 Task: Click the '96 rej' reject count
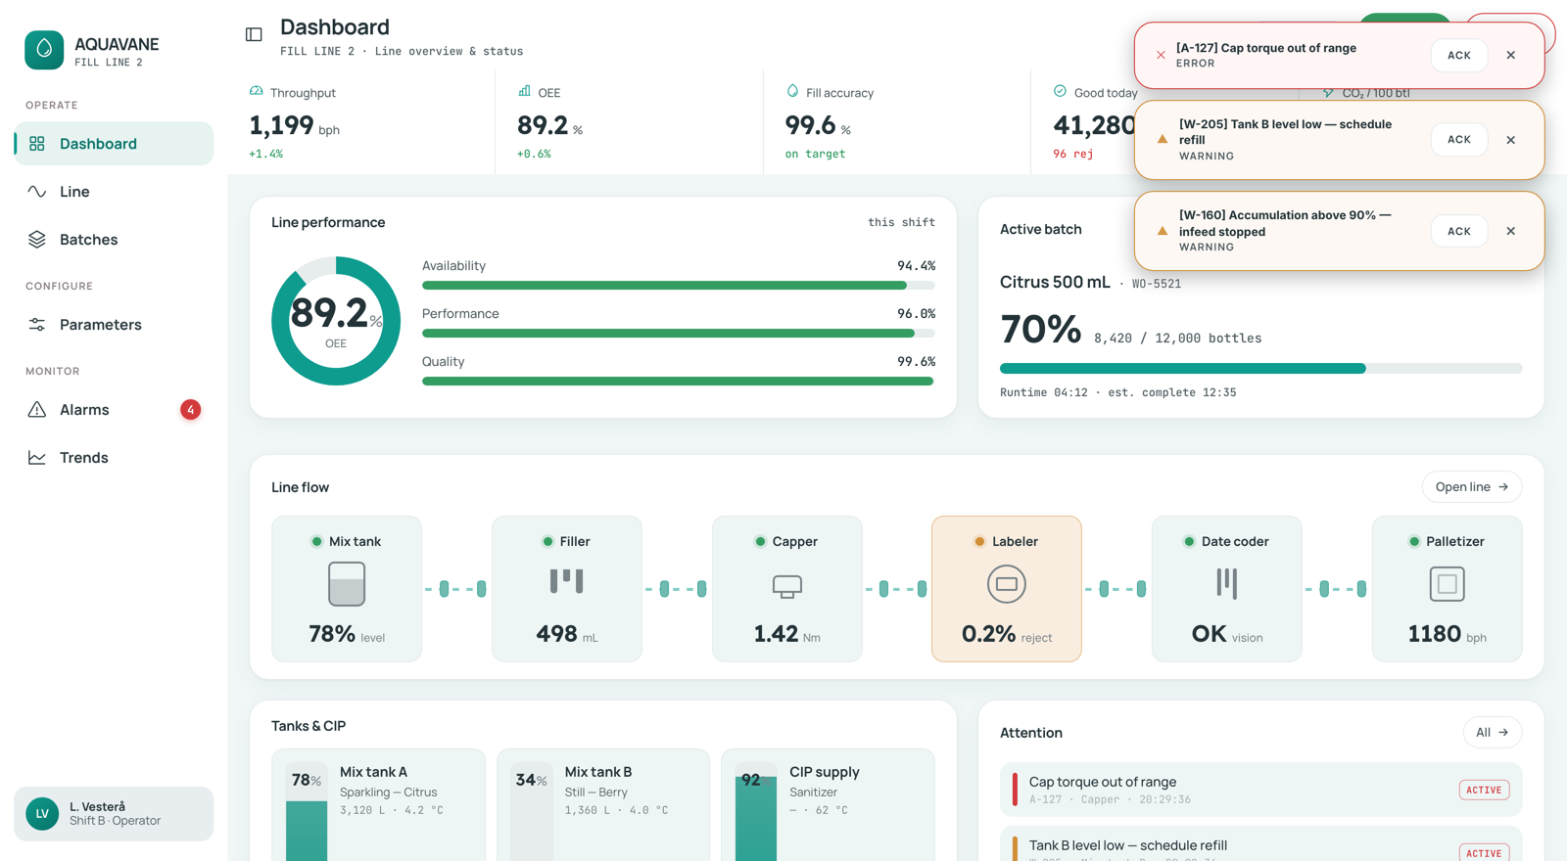point(1072,154)
